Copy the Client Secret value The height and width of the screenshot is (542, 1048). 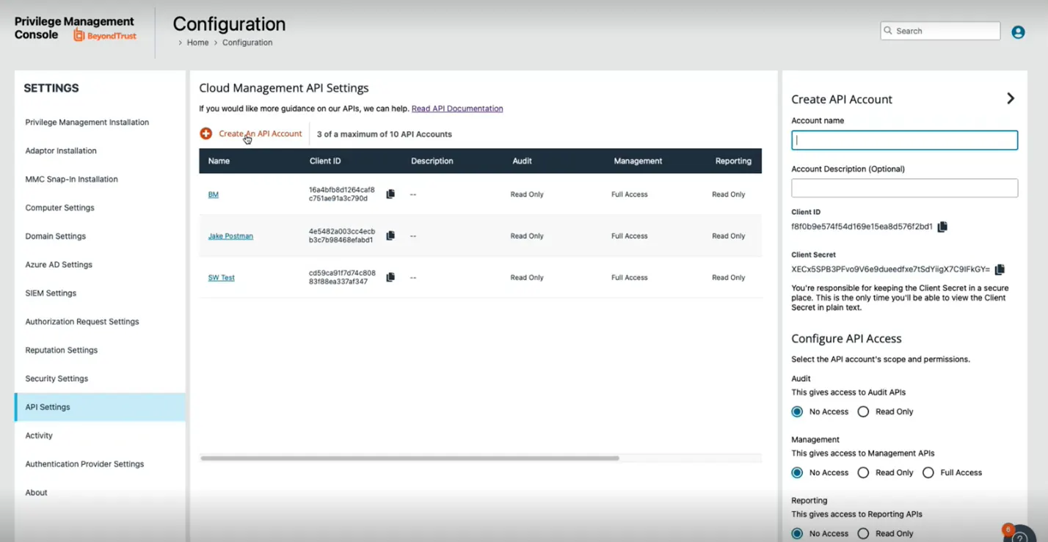point(1000,269)
